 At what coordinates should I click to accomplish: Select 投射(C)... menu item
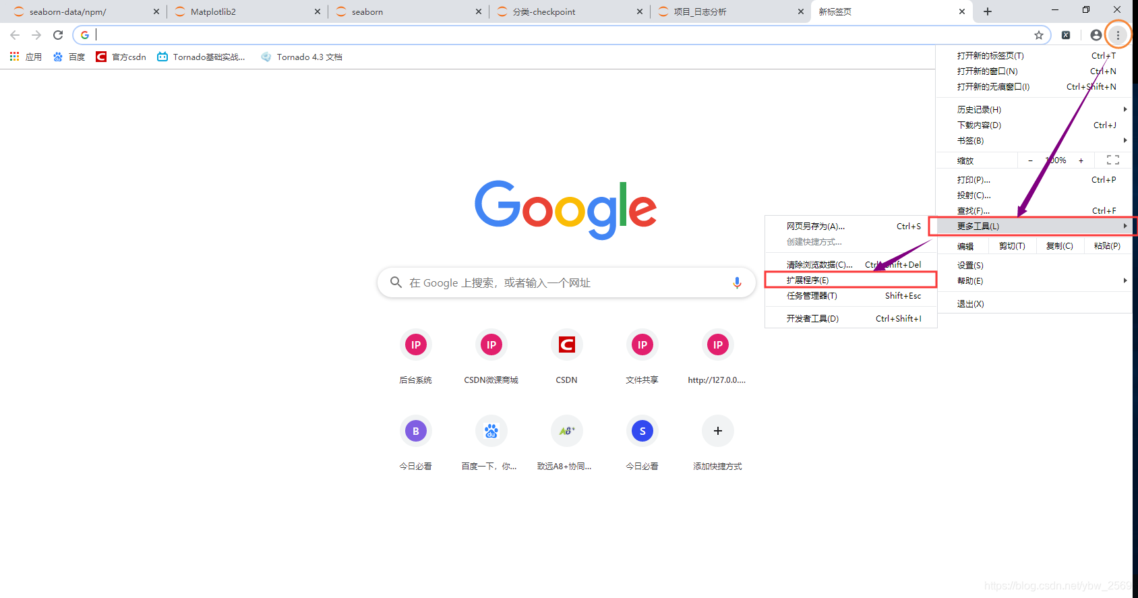point(1034,195)
